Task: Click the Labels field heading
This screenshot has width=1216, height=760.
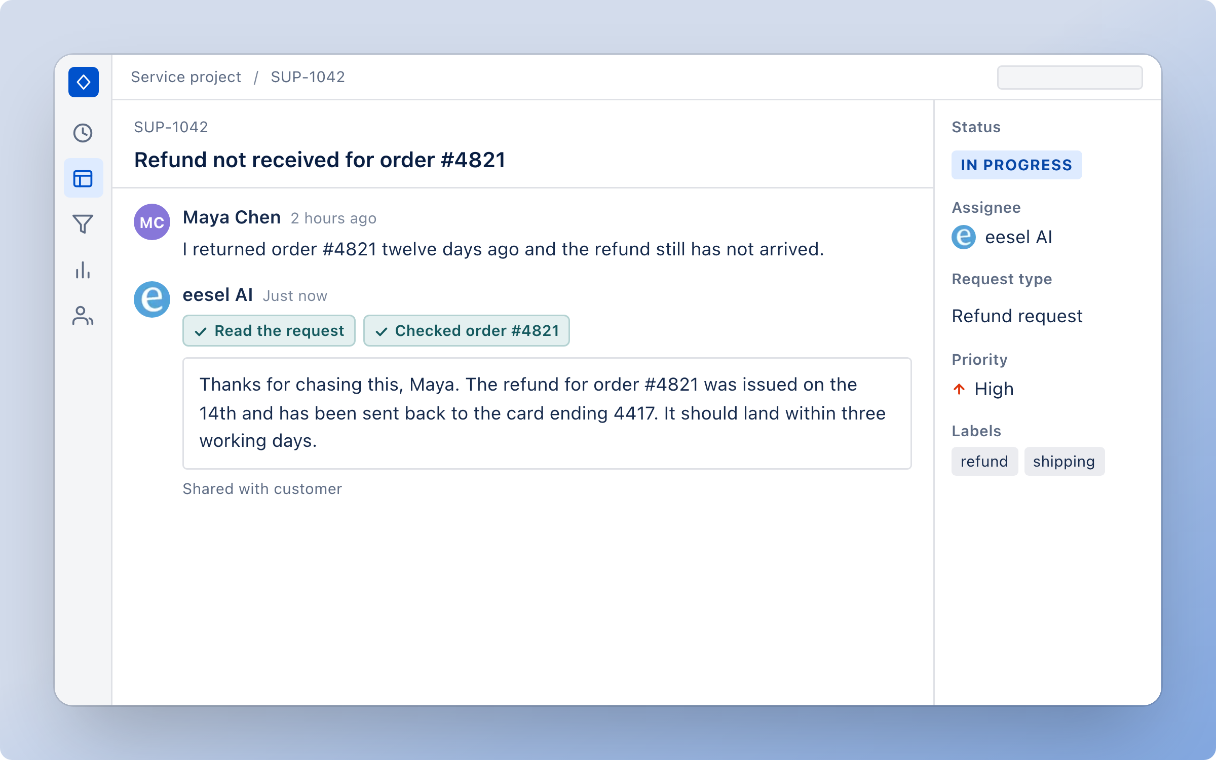Action: [x=976, y=431]
